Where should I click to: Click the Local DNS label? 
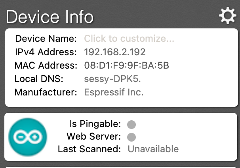39,78
